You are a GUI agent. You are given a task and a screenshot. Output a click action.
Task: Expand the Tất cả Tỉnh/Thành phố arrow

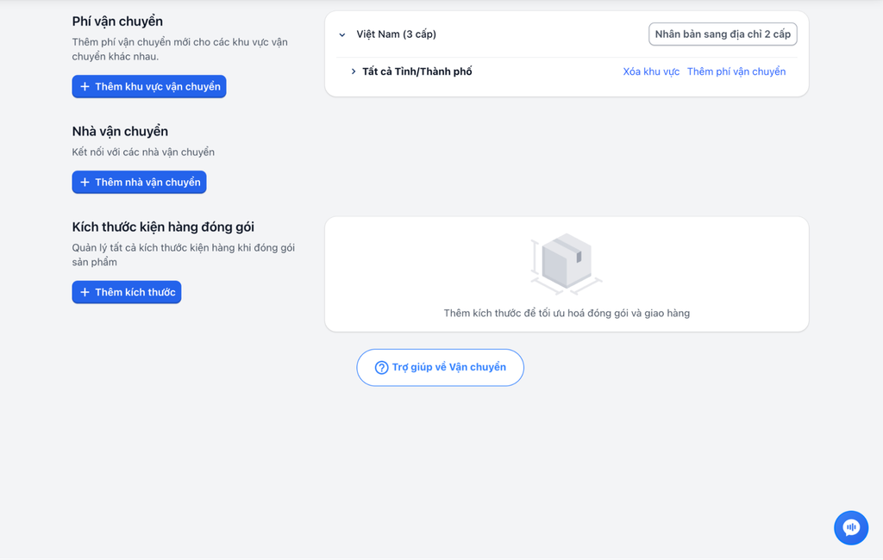(354, 72)
